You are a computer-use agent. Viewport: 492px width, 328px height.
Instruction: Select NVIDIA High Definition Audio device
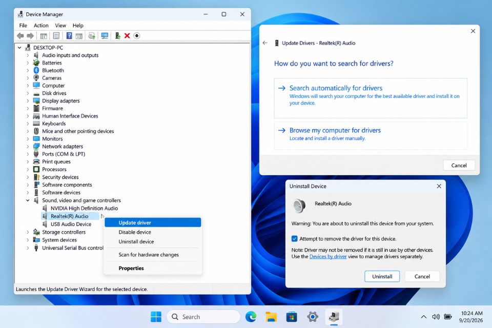point(84,208)
